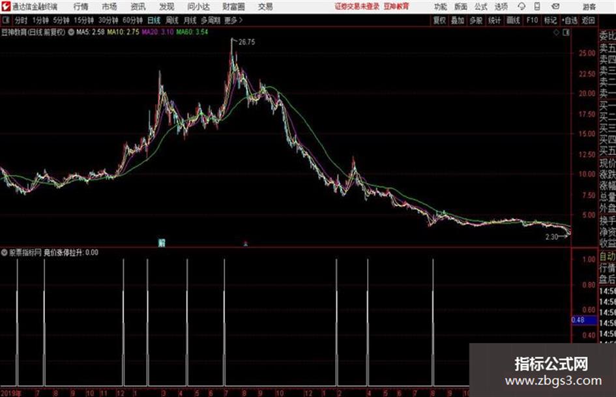Open the mobile phone icon in title bar

537,7
